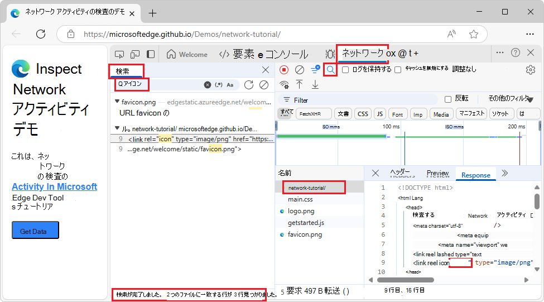Collapse the network-tutorial/ search result
This screenshot has width=544, height=302.
tap(117, 128)
